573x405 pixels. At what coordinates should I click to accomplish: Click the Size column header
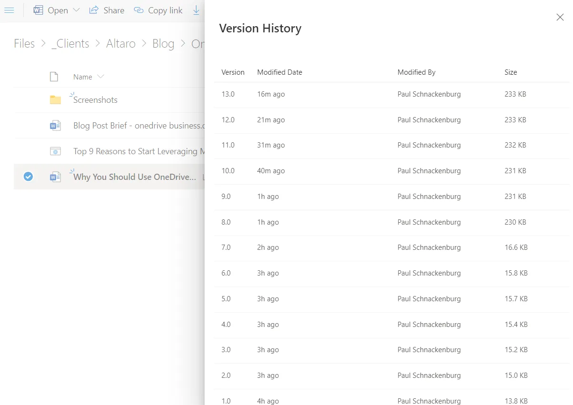pyautogui.click(x=511, y=72)
